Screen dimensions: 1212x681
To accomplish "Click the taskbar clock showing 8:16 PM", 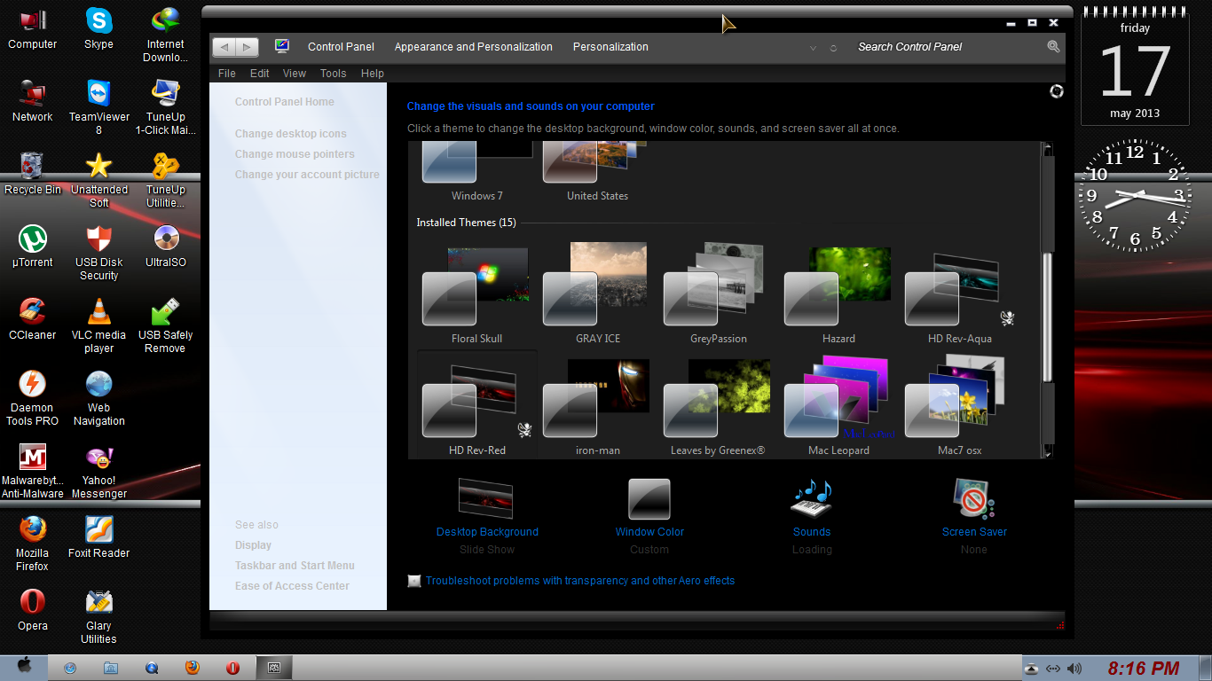I will click(x=1144, y=669).
